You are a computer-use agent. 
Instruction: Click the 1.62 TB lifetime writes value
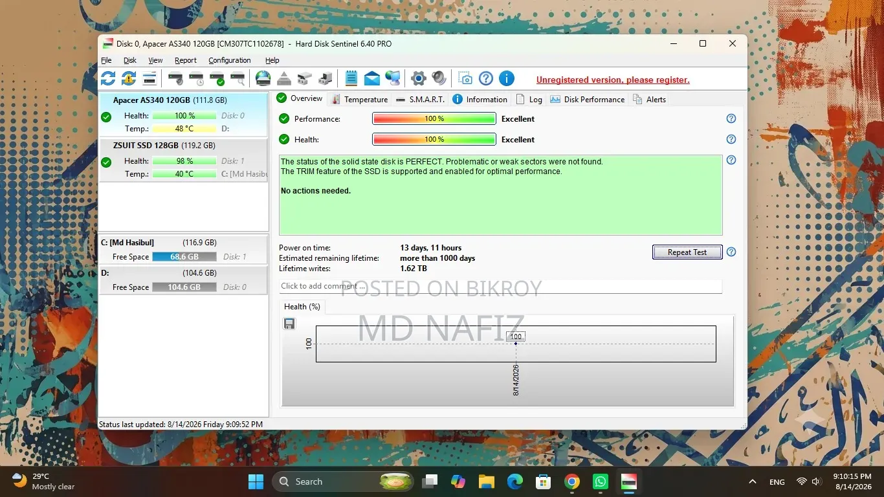coord(414,269)
